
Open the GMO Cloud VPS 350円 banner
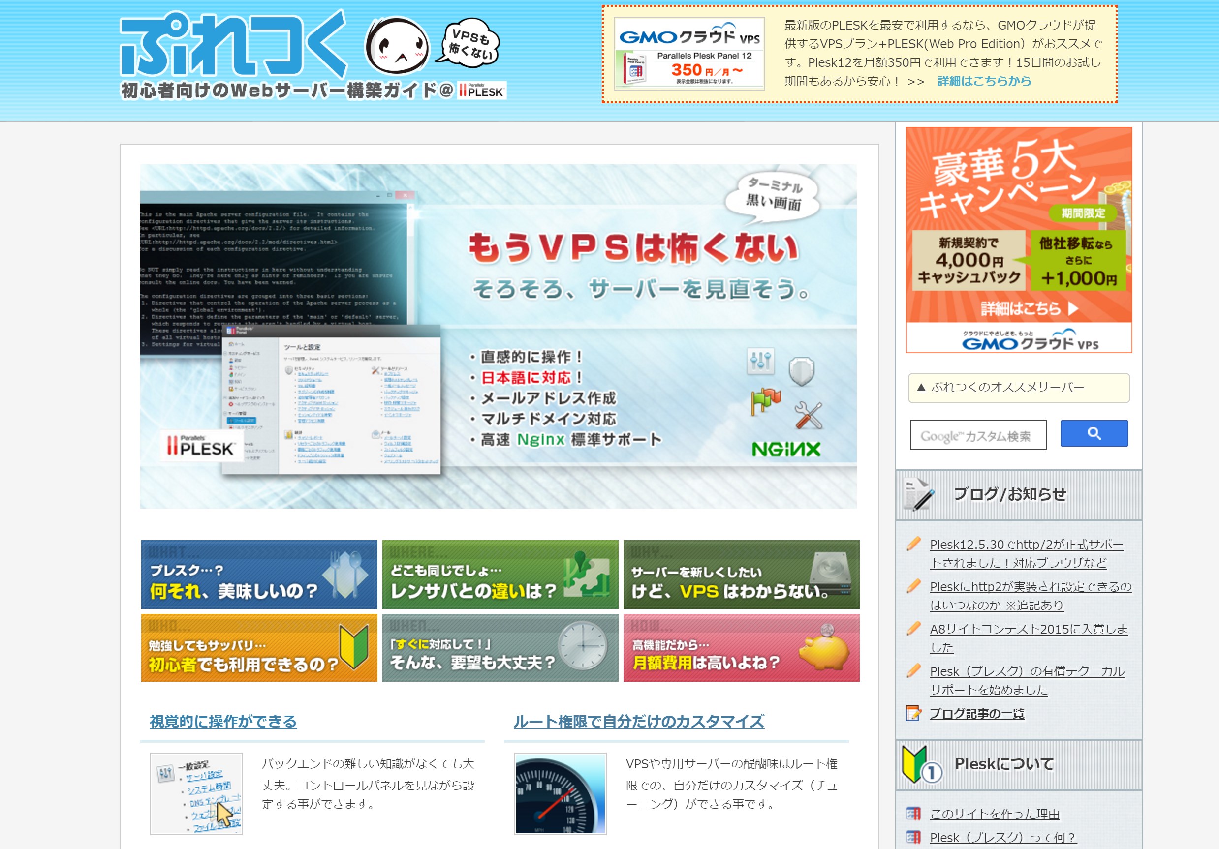[689, 54]
